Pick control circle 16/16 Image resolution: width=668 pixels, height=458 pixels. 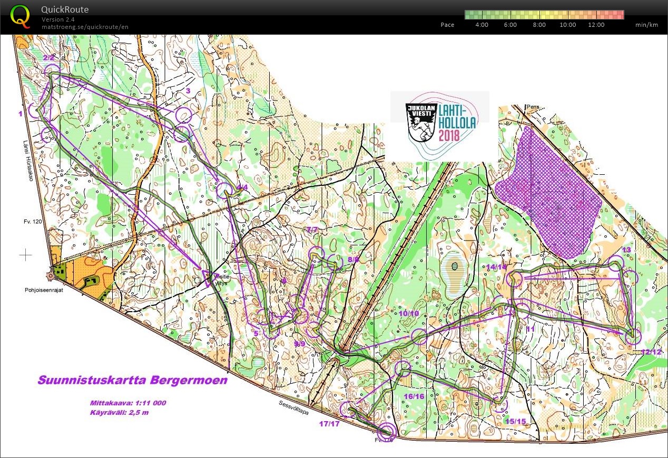pos(403,368)
